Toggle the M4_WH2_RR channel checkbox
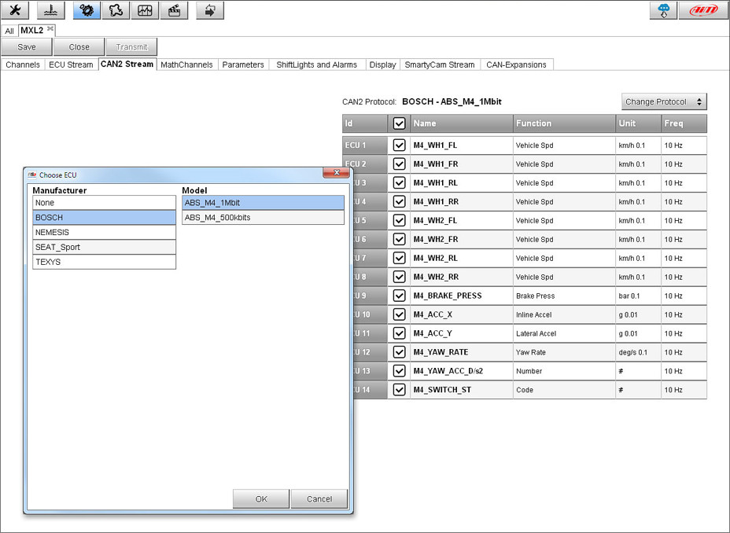The image size is (730, 533). (399, 277)
